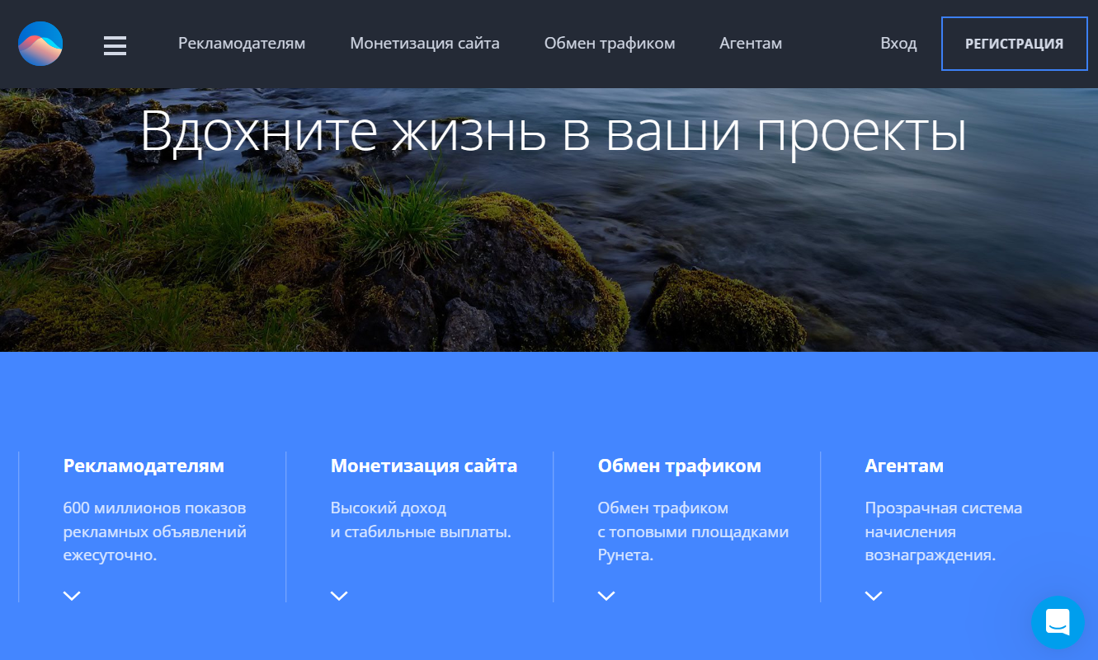Click the round site logo icon
This screenshot has width=1098, height=660.
tap(40, 44)
